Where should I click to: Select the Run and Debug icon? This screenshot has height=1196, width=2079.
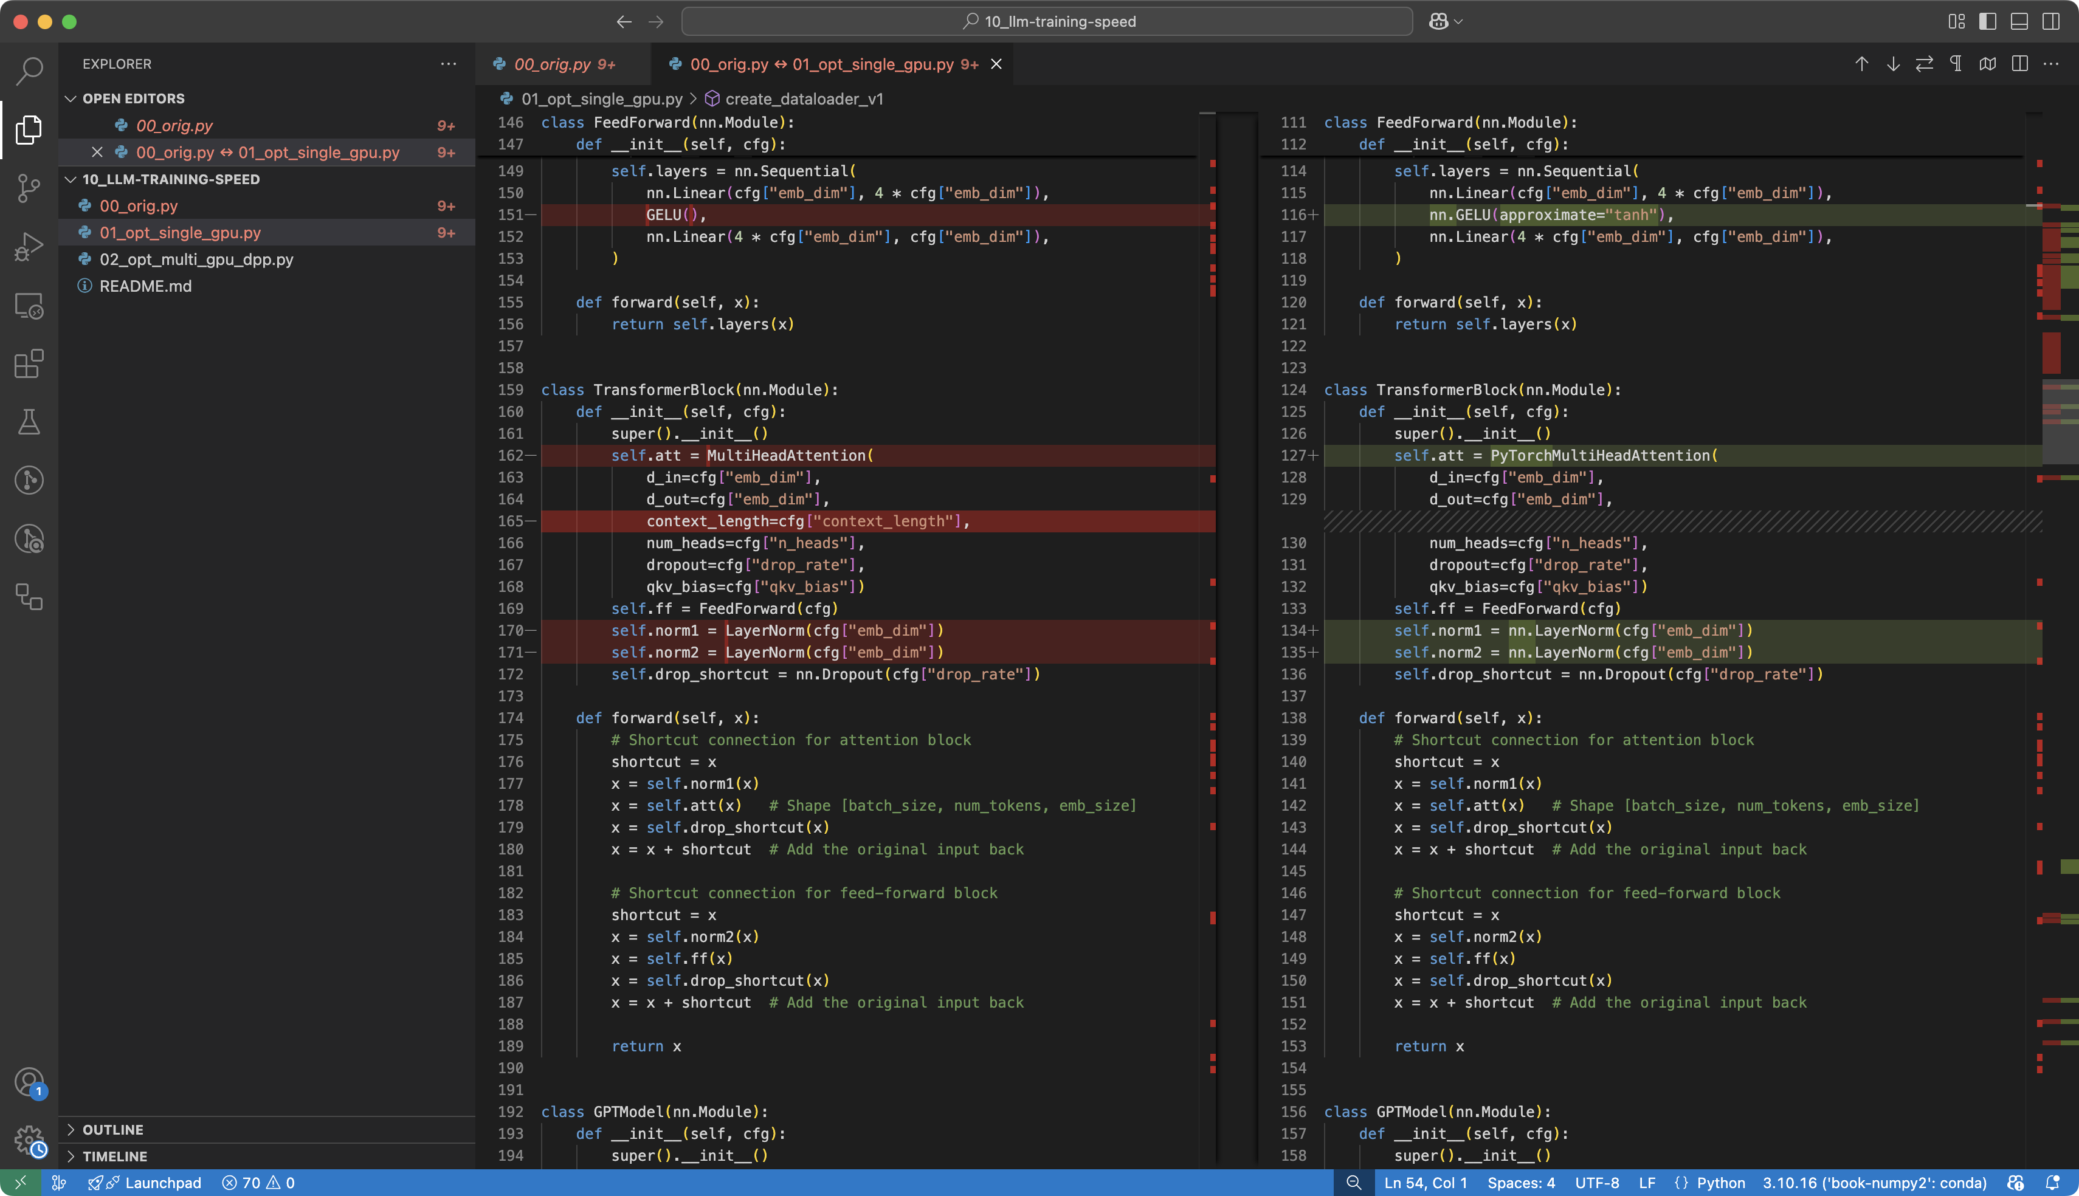coord(29,246)
